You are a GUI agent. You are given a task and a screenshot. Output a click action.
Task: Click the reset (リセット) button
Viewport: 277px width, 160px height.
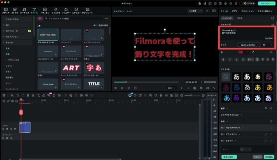(x=257, y=157)
